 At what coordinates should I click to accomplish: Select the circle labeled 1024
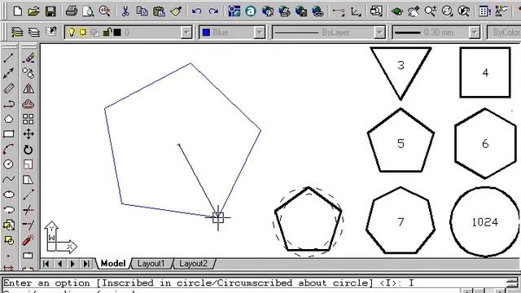[485, 222]
